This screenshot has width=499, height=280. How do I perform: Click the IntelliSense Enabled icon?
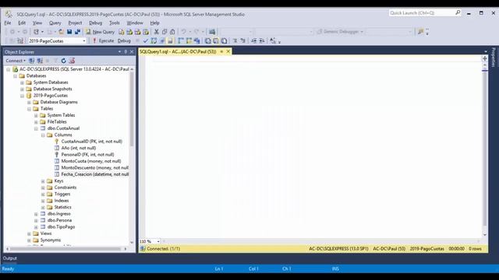(170, 40)
